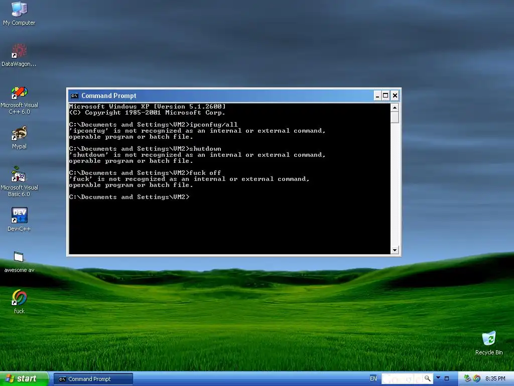Open the Start menu
Image resolution: width=514 pixels, height=386 pixels.
[x=24, y=378]
